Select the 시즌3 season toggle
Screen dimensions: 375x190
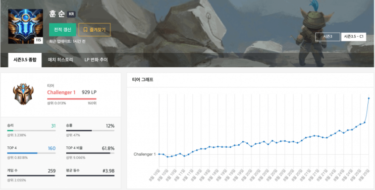[x=328, y=37]
